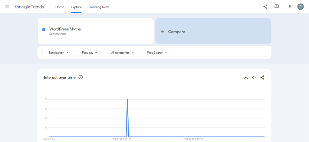Select the Explore tab
This screenshot has width=309, height=142.
[x=76, y=7]
